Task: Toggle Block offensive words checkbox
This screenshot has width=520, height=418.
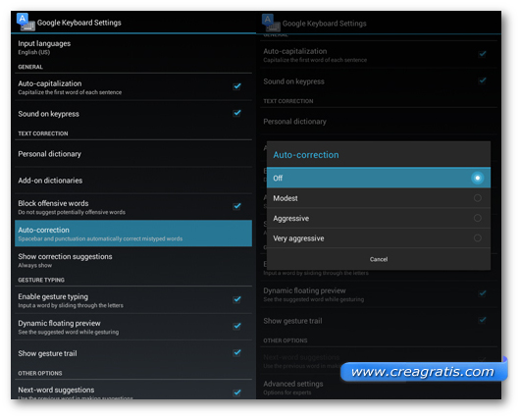Action: pos(236,206)
